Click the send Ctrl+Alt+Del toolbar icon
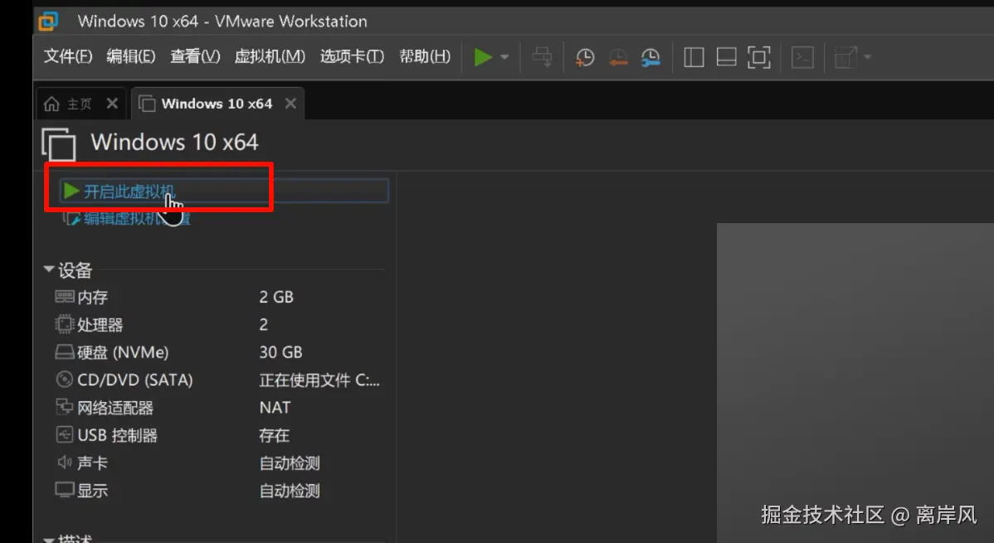This screenshot has width=994, height=543. pos(542,57)
